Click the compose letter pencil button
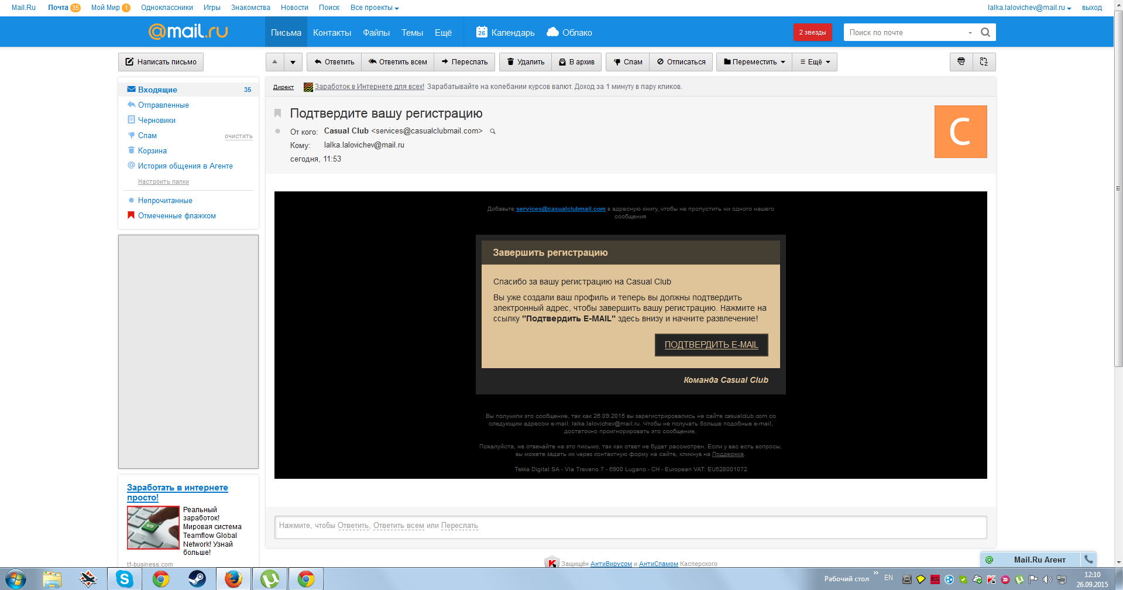Image resolution: width=1123 pixels, height=590 pixels. click(x=161, y=62)
